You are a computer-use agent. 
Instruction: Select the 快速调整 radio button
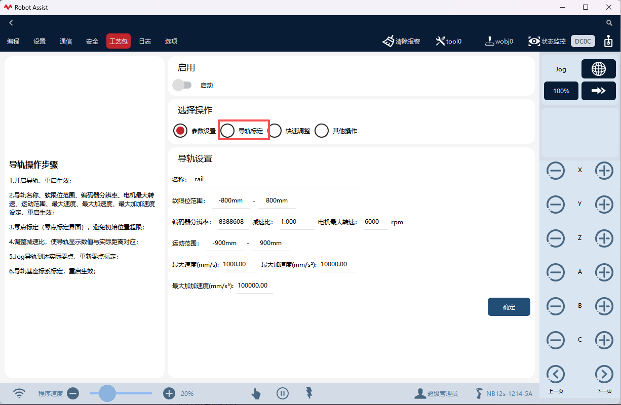275,130
